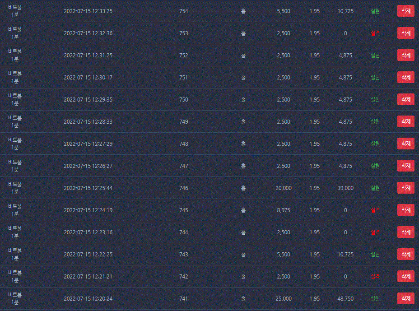
Task: Delete the round 754 bet entry
Action: click(x=405, y=11)
